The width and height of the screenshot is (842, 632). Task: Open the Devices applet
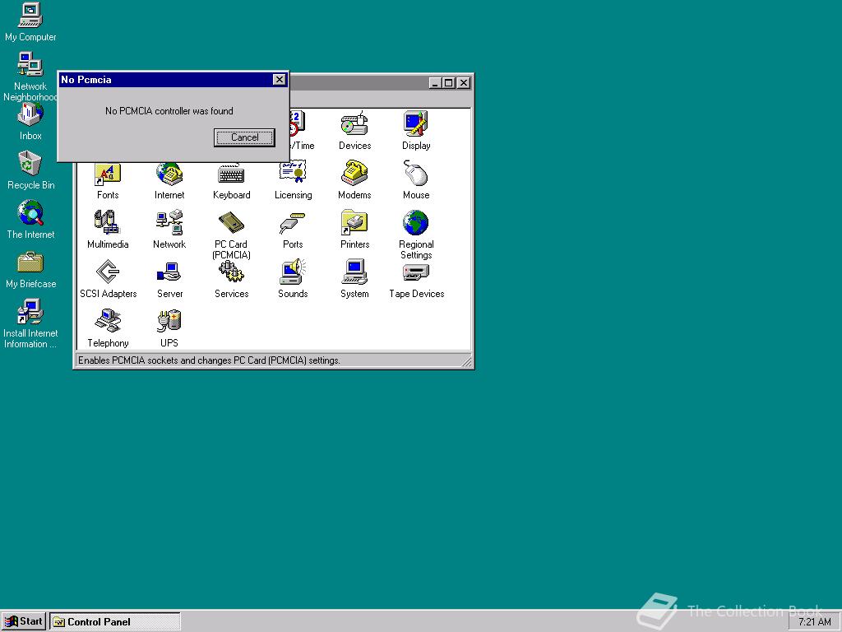[354, 131]
